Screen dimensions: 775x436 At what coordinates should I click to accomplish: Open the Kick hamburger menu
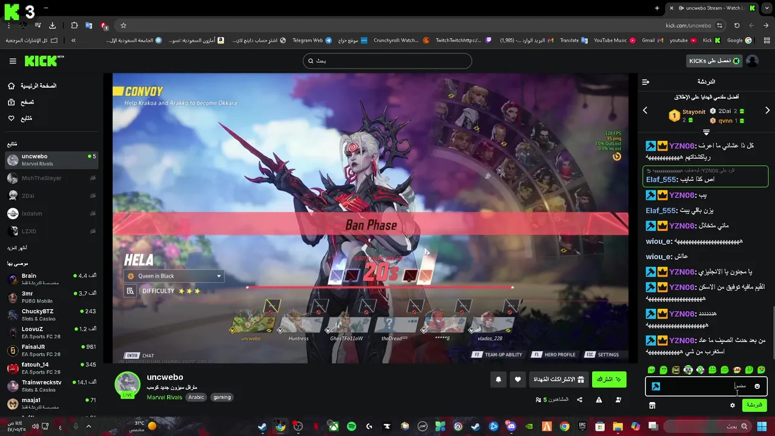click(13, 61)
